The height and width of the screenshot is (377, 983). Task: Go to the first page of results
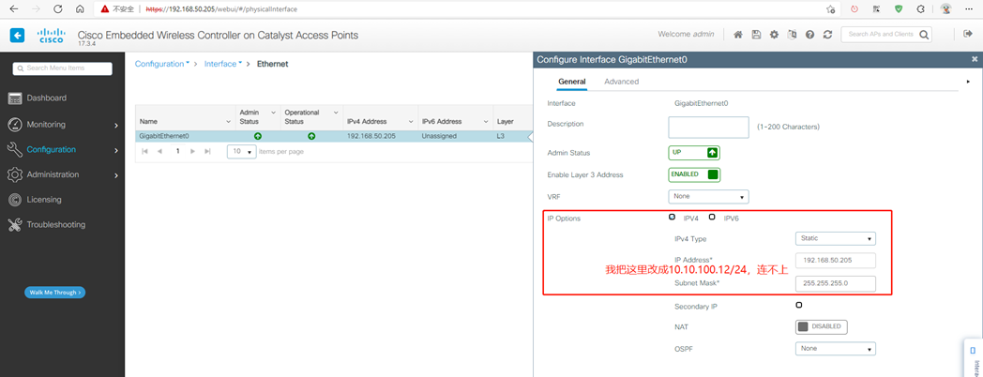tap(145, 152)
